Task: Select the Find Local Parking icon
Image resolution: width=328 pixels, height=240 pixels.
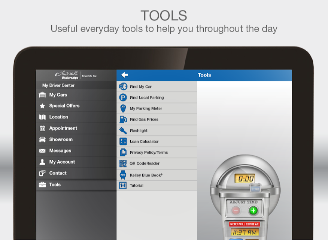Action: pyautogui.click(x=123, y=97)
